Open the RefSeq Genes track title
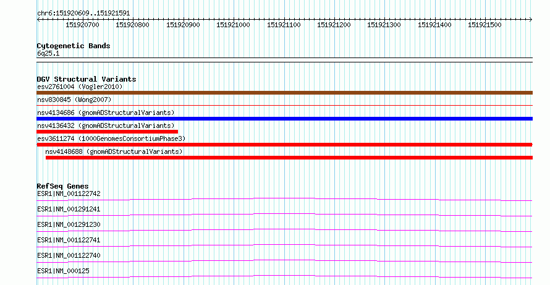The height and width of the screenshot is (285, 550). point(63,186)
